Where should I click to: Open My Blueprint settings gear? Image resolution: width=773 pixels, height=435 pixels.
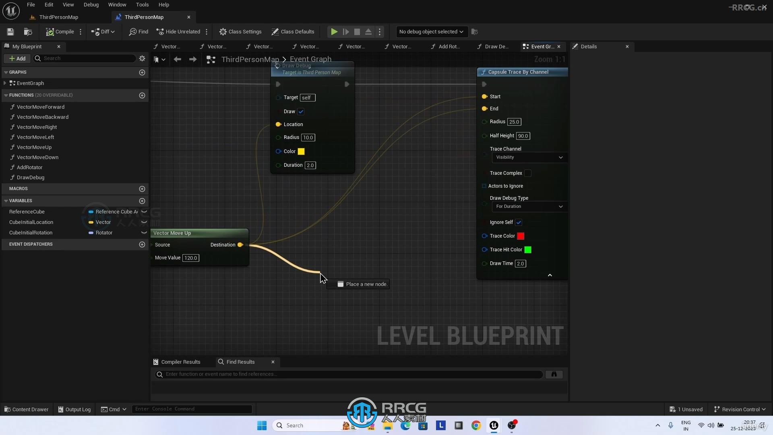tap(142, 58)
